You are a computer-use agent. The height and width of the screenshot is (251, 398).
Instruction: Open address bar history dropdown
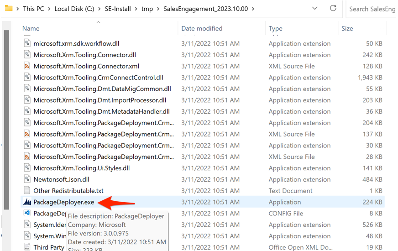315,8
